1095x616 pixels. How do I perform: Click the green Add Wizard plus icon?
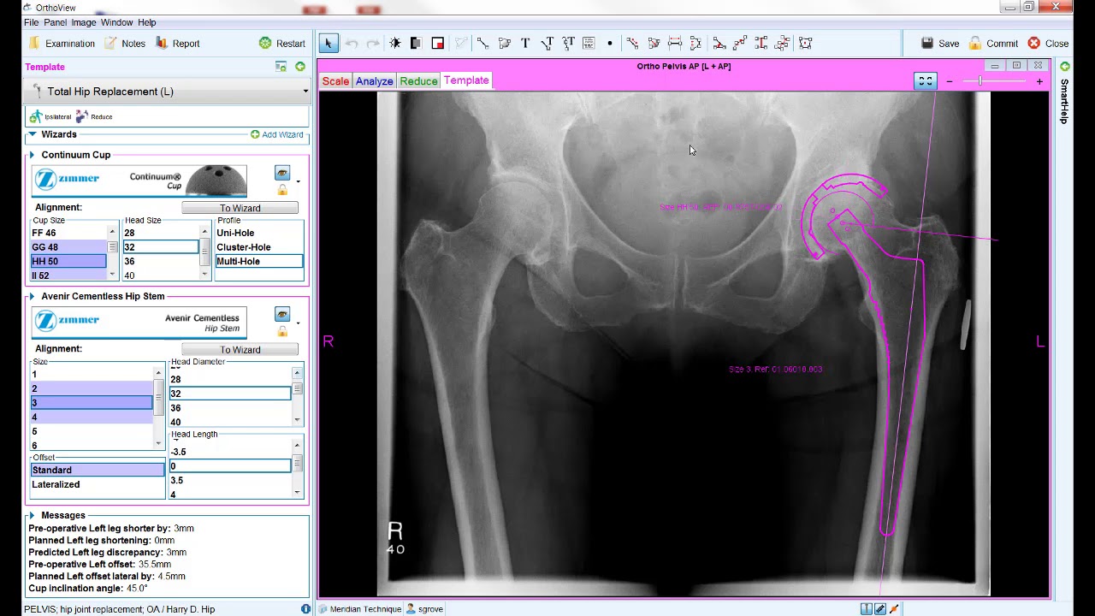(255, 134)
